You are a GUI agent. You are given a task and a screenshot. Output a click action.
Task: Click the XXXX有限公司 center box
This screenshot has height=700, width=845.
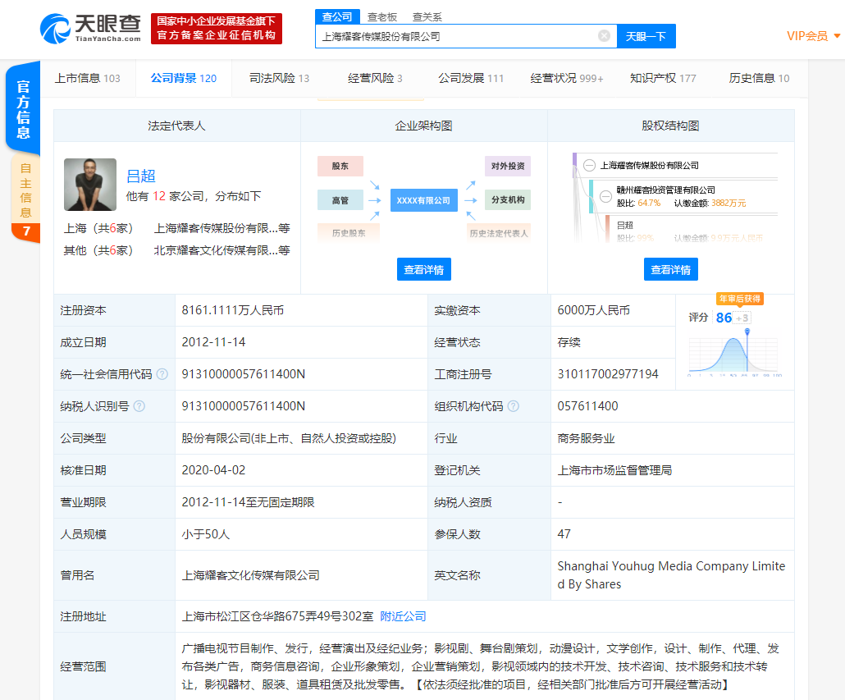pyautogui.click(x=423, y=200)
